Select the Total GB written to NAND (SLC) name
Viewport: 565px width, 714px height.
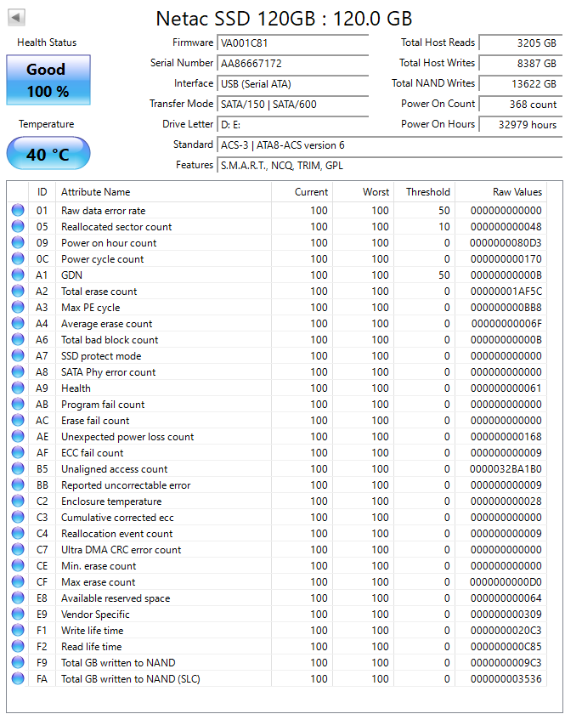[131, 679]
